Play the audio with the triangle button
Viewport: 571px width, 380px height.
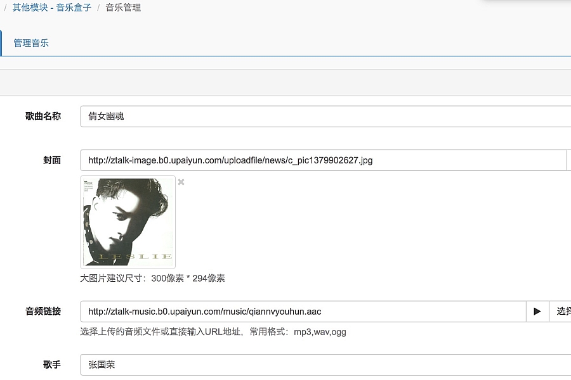coord(537,311)
